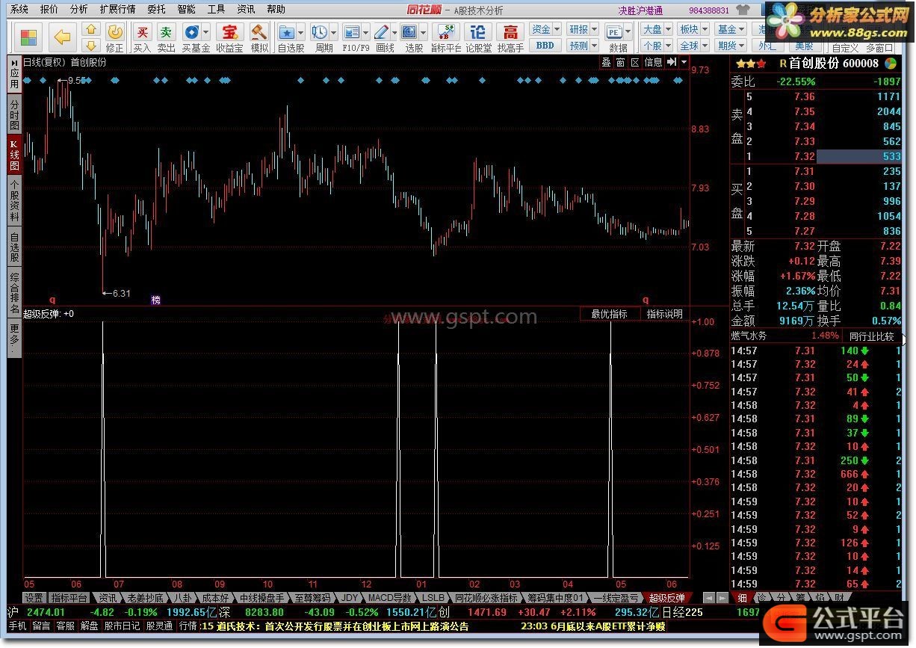916x648 pixels.
Task: Click the 修正 correction icon
Action: pyautogui.click(x=115, y=37)
